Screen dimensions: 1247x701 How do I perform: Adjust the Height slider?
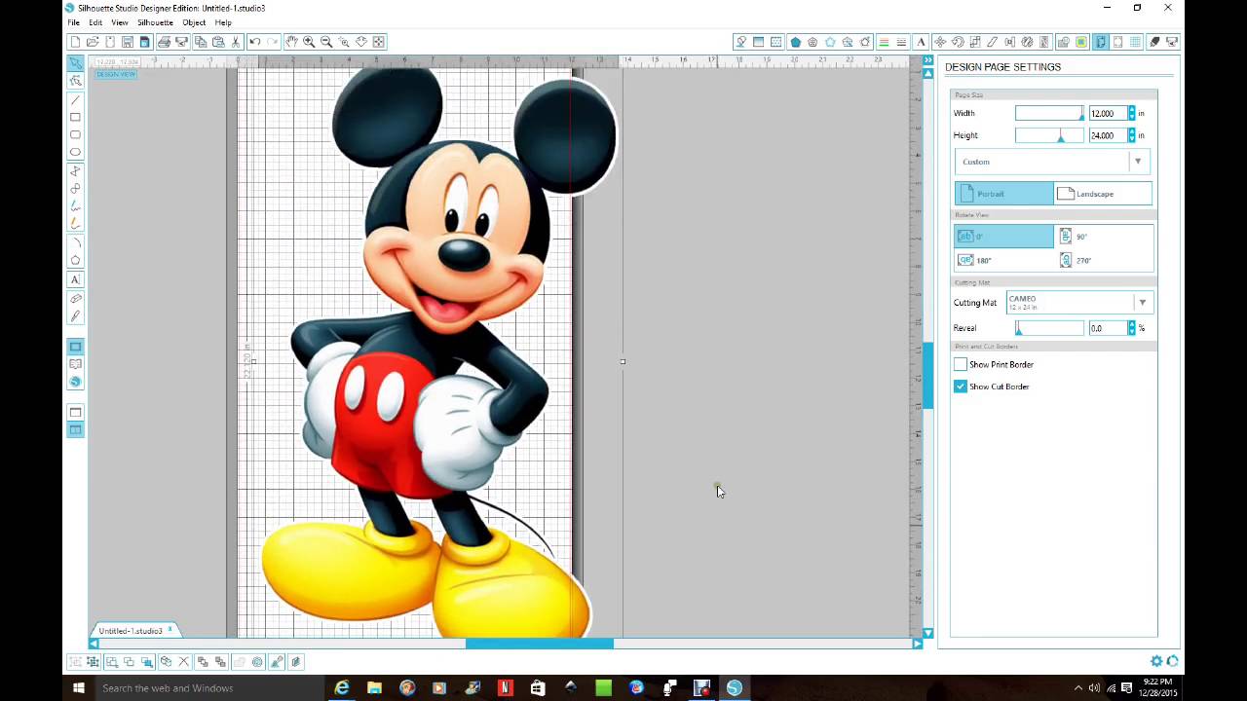(x=1049, y=135)
